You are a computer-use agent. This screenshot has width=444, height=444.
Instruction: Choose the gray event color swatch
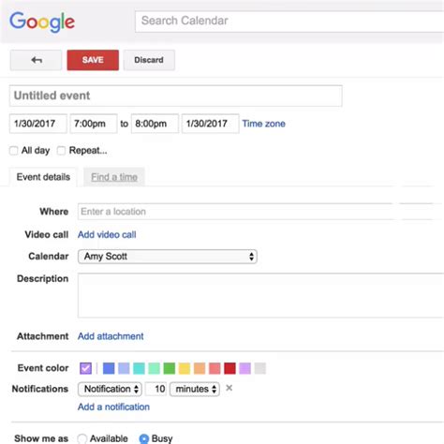(x=260, y=368)
